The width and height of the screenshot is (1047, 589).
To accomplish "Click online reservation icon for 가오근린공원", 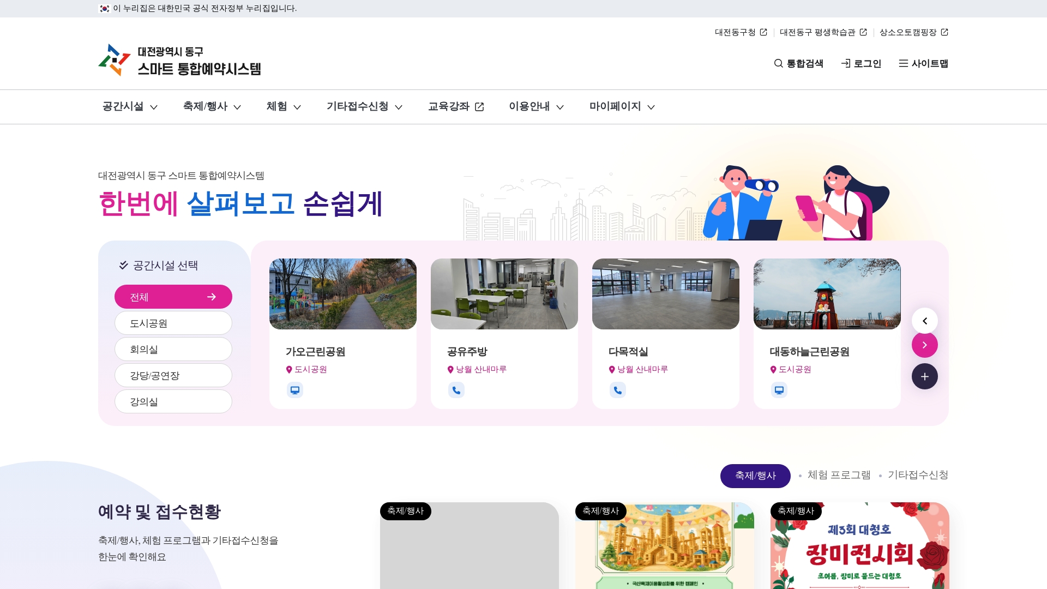I will (x=295, y=390).
